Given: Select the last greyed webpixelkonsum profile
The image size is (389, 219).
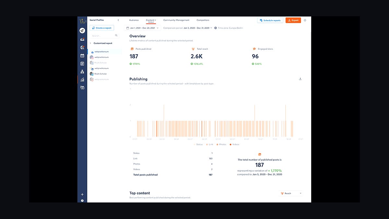Looking at the screenshot, I should [104, 79].
